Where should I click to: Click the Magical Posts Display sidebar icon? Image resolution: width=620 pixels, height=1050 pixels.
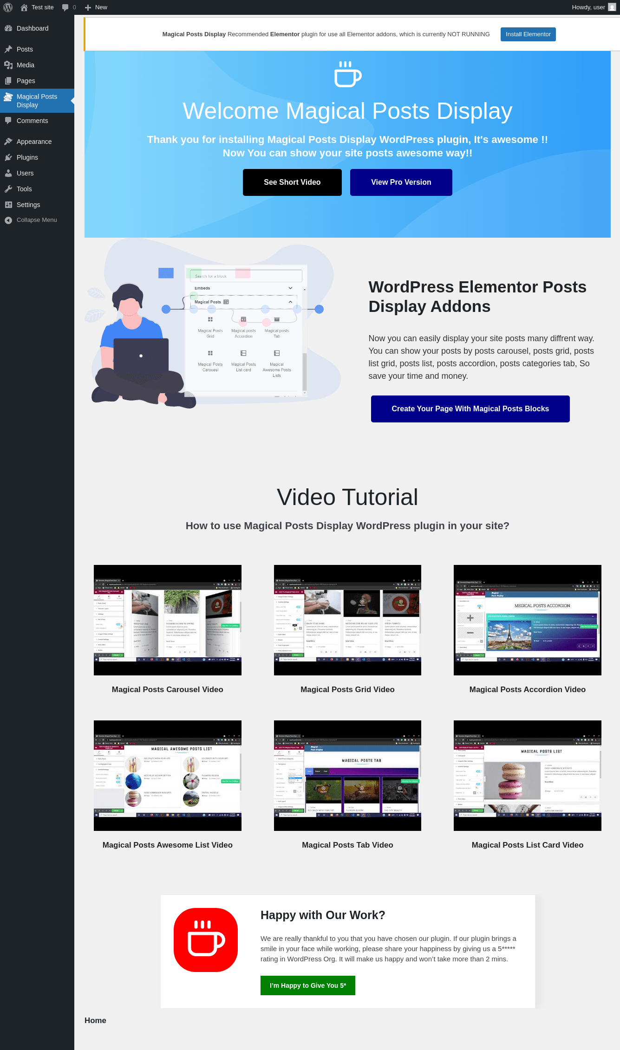coord(8,97)
